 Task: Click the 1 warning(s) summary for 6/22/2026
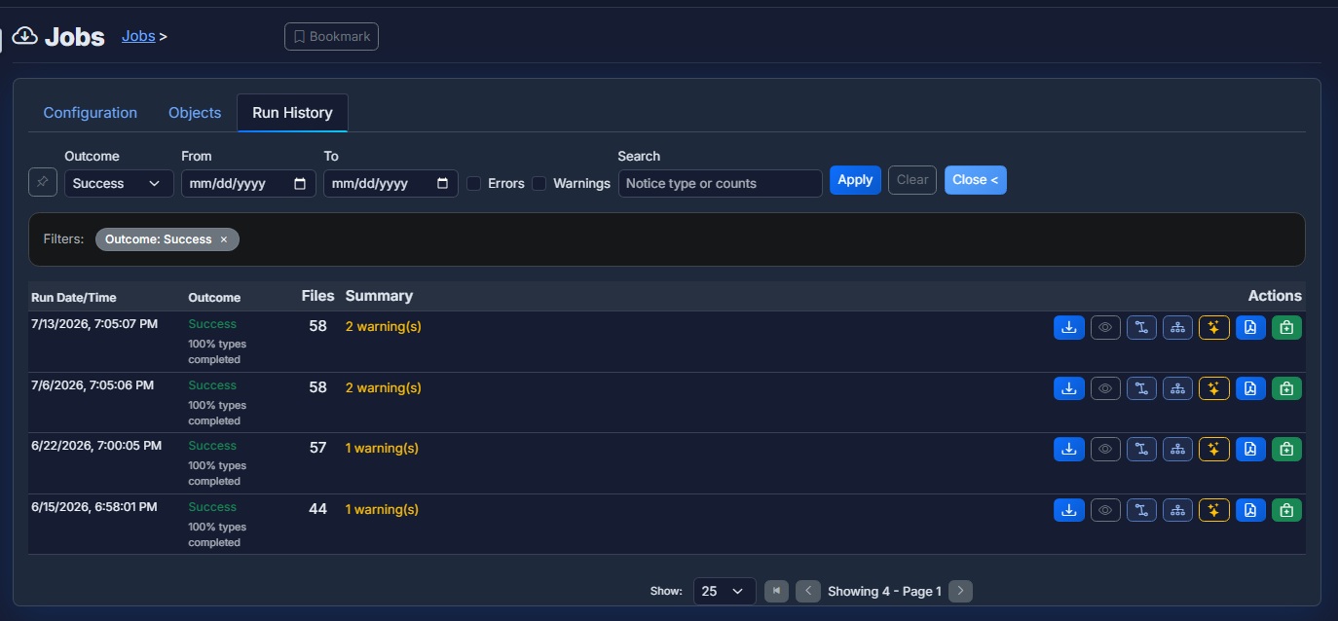(382, 448)
